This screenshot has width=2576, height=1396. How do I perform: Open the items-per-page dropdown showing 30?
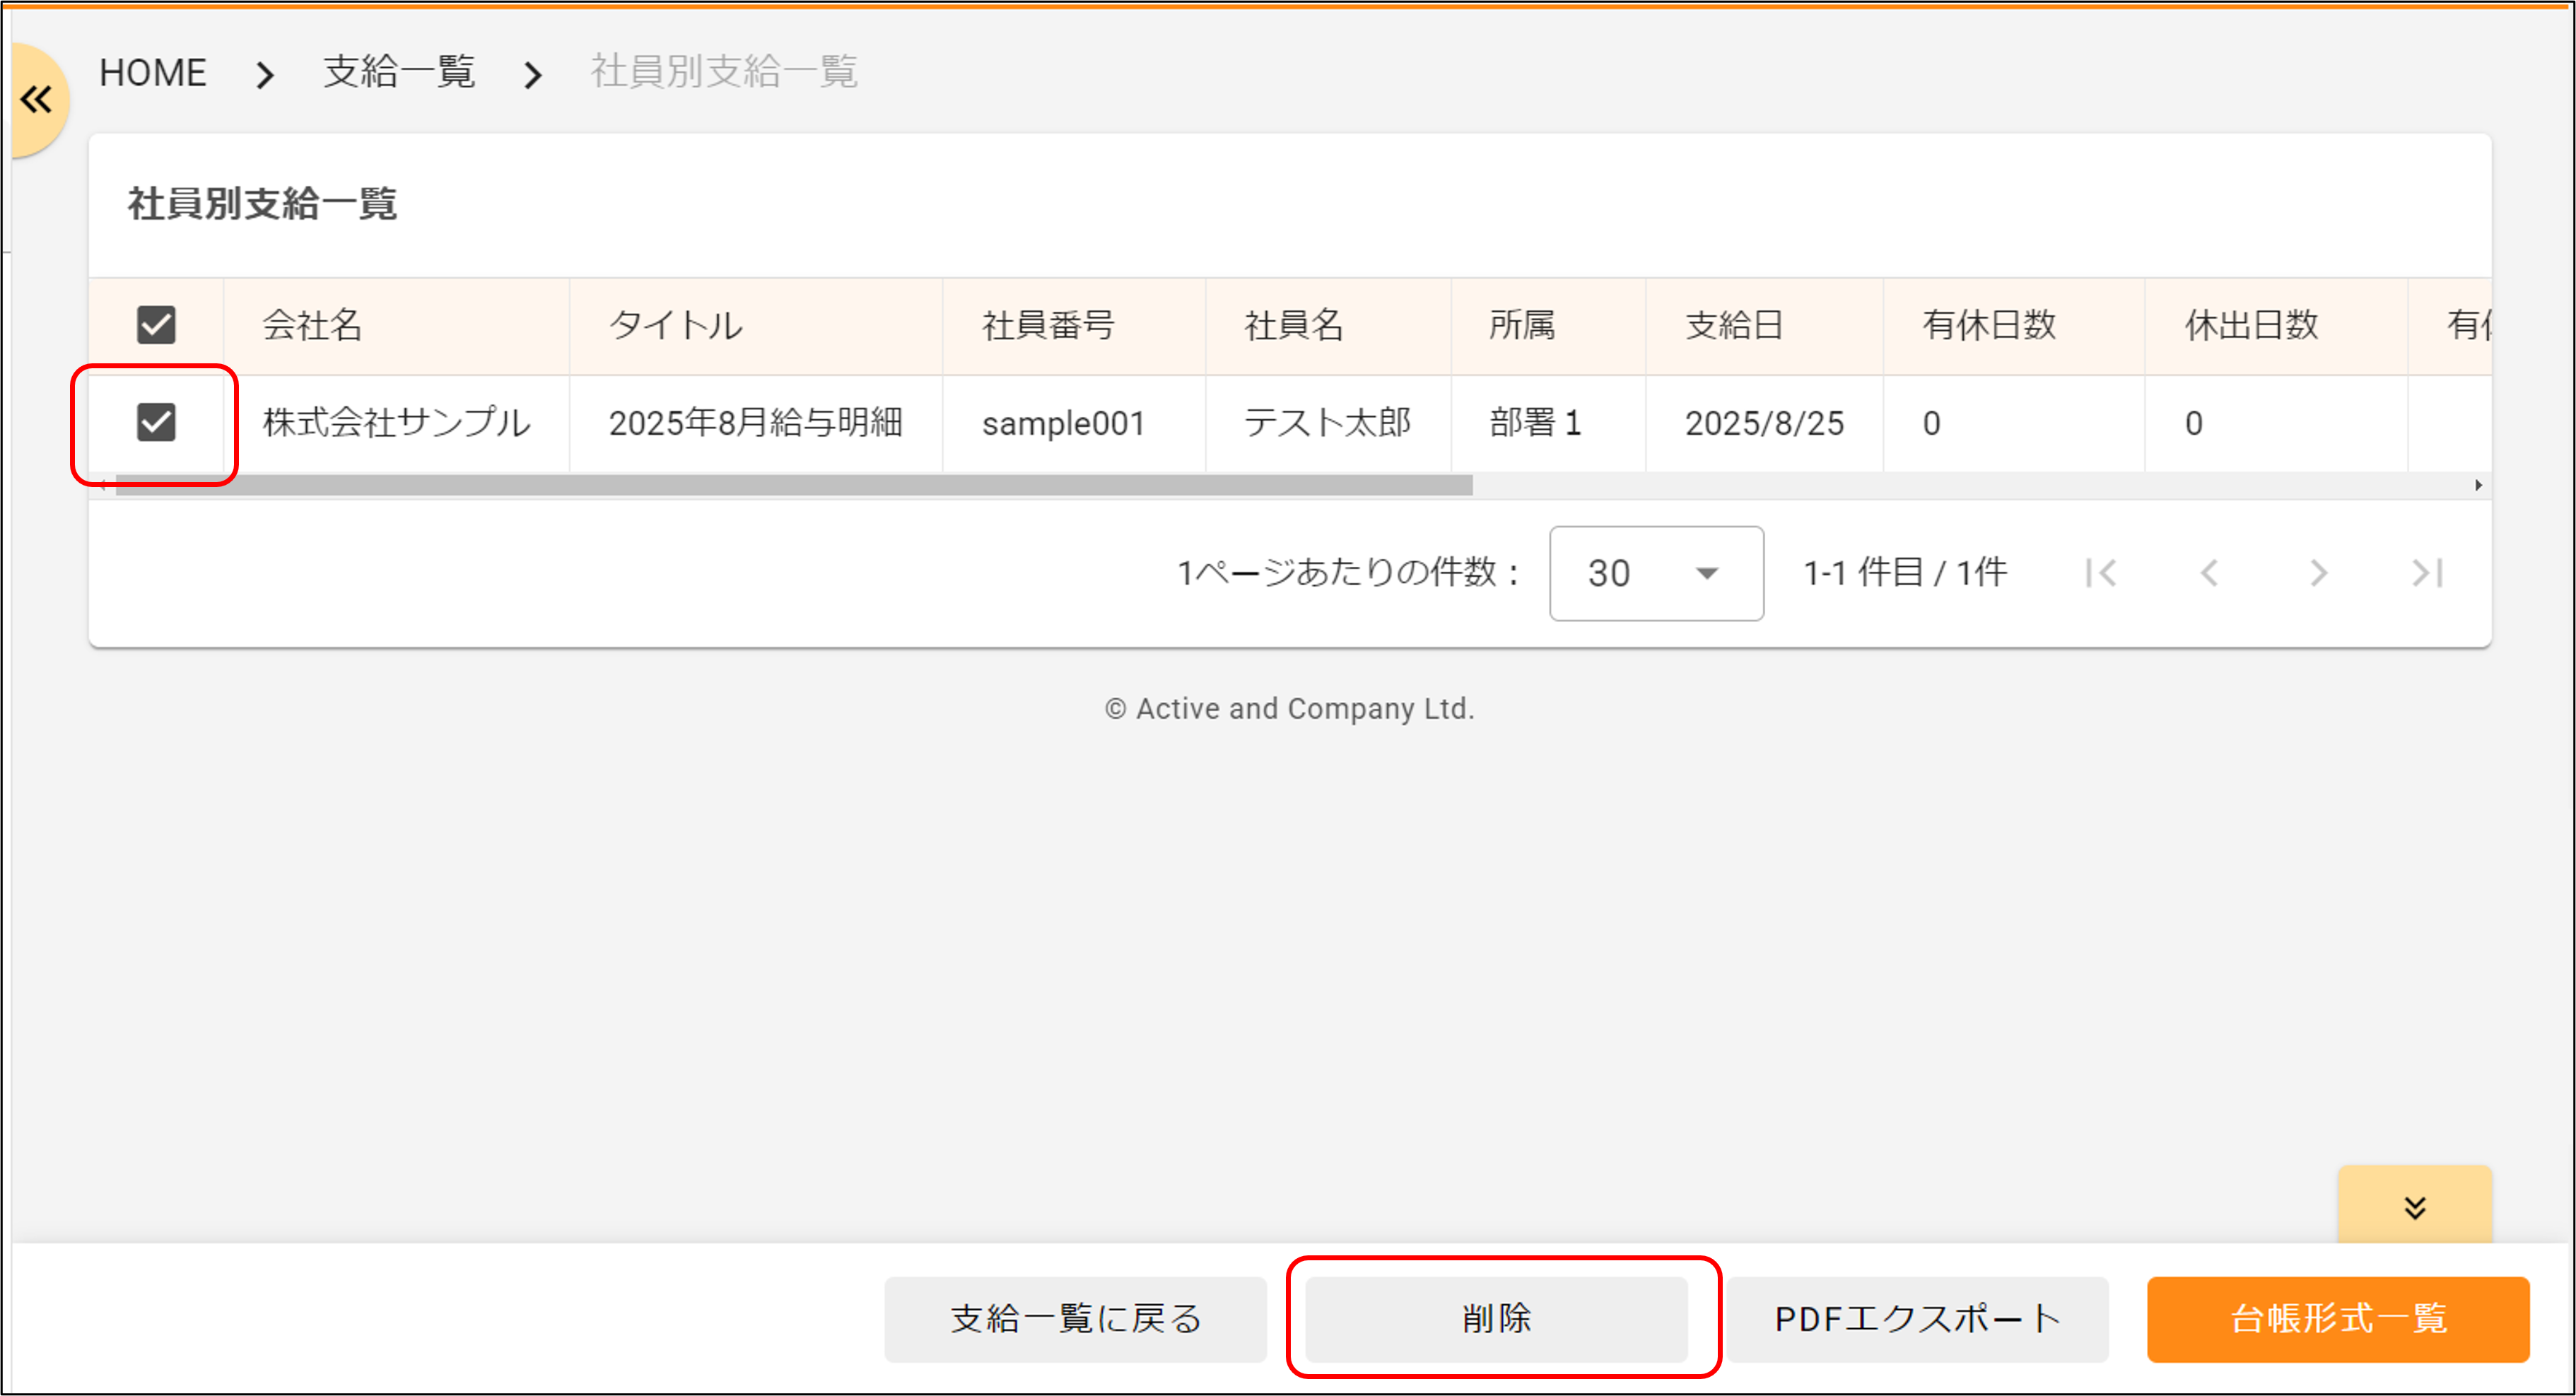(1655, 573)
